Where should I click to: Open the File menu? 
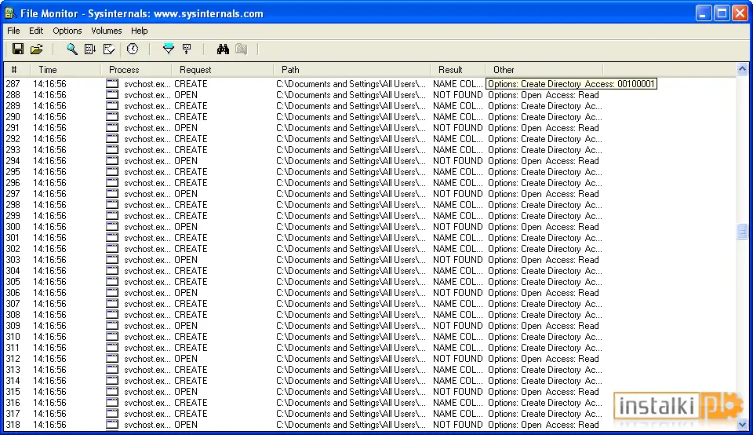[13, 31]
